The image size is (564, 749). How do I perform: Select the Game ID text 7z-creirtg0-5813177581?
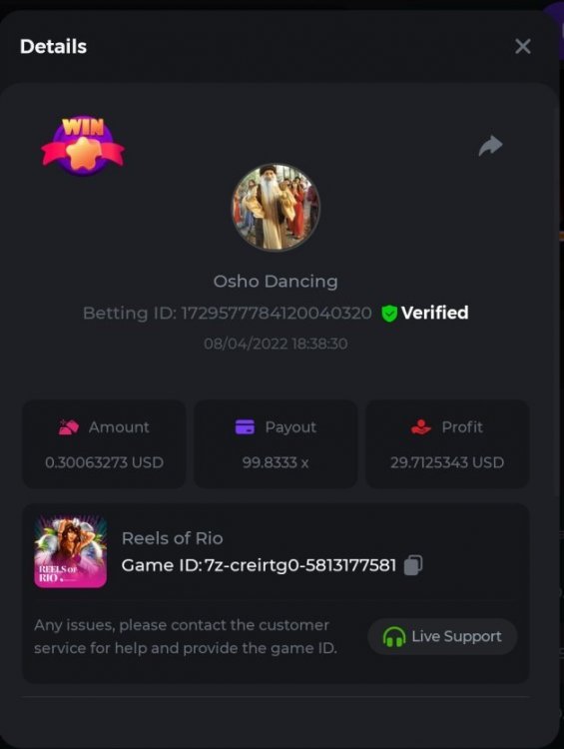pyautogui.click(x=299, y=565)
